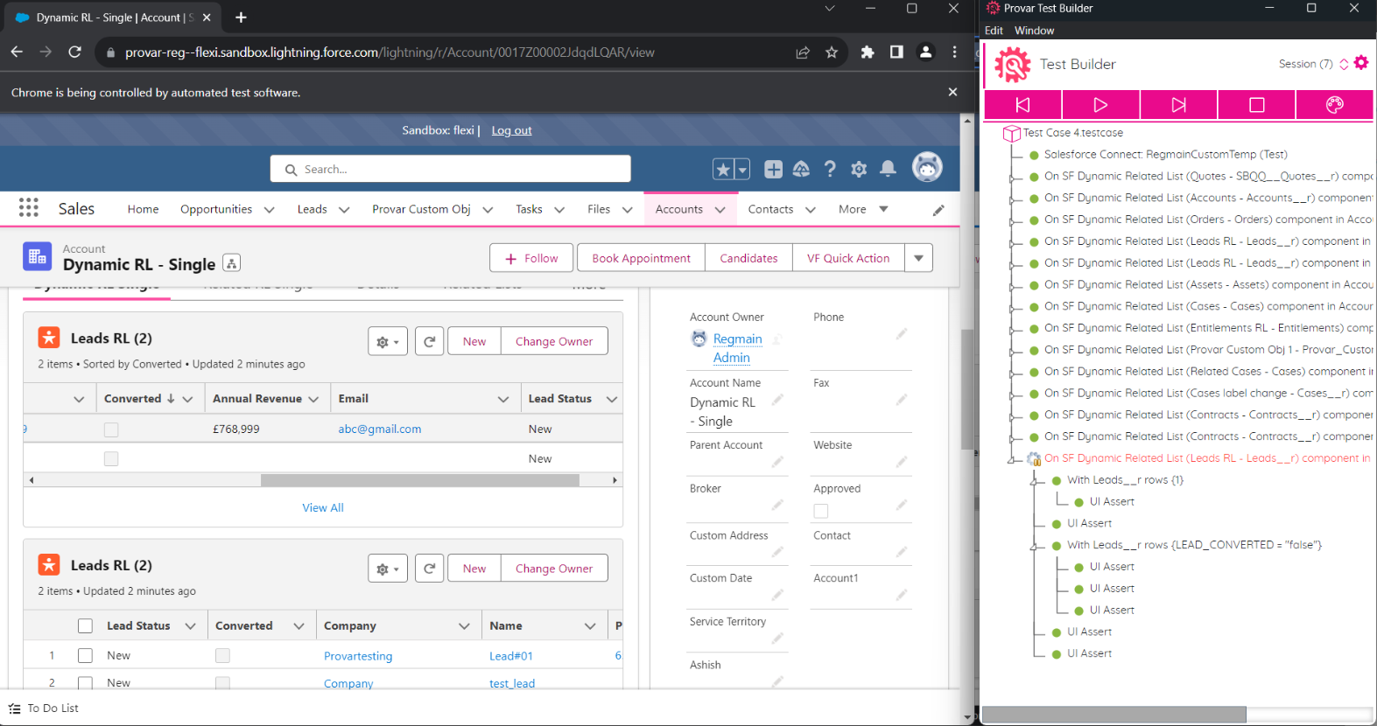Open the Setup gear menu in Salesforce header
The width and height of the screenshot is (1377, 726).
pos(859,169)
